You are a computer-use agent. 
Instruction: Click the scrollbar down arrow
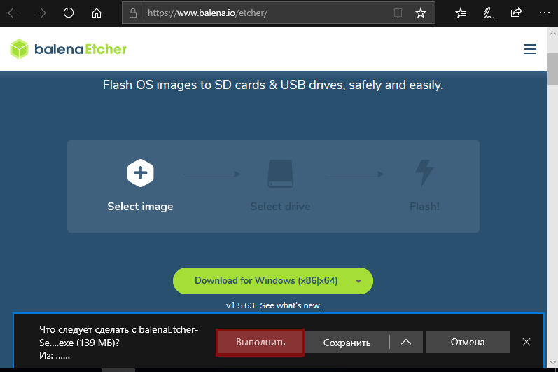pos(552,363)
